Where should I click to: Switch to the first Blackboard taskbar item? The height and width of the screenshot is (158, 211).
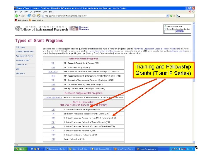[x=56, y=149]
